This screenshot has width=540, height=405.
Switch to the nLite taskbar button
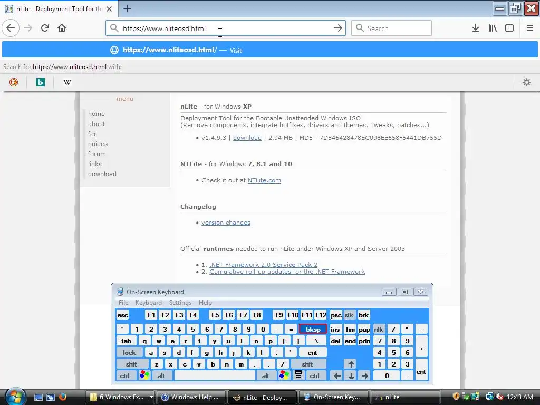[405, 397]
